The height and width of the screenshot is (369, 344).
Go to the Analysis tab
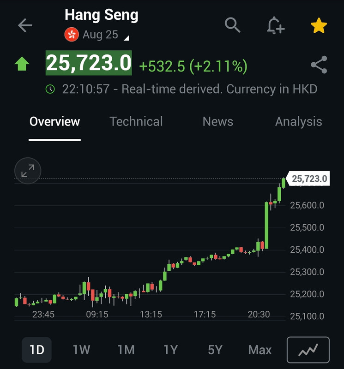(299, 122)
